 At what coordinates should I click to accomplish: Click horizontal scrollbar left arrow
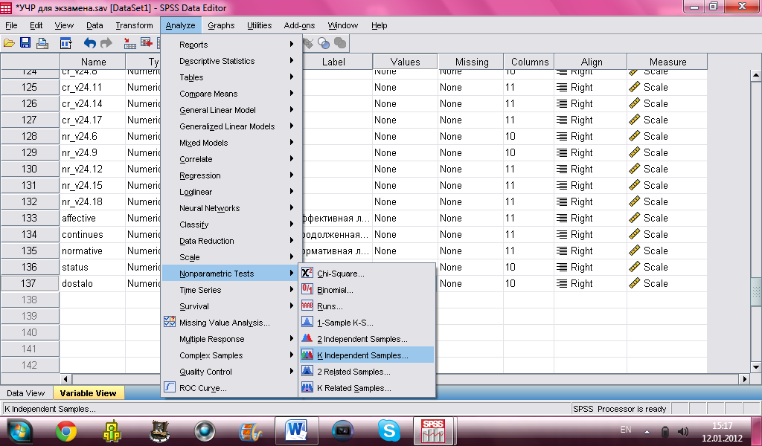pos(66,379)
